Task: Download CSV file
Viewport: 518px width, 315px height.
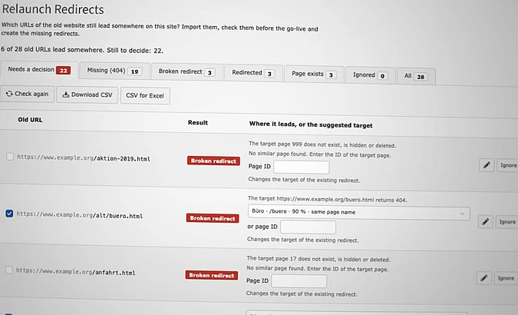Action: (x=87, y=94)
